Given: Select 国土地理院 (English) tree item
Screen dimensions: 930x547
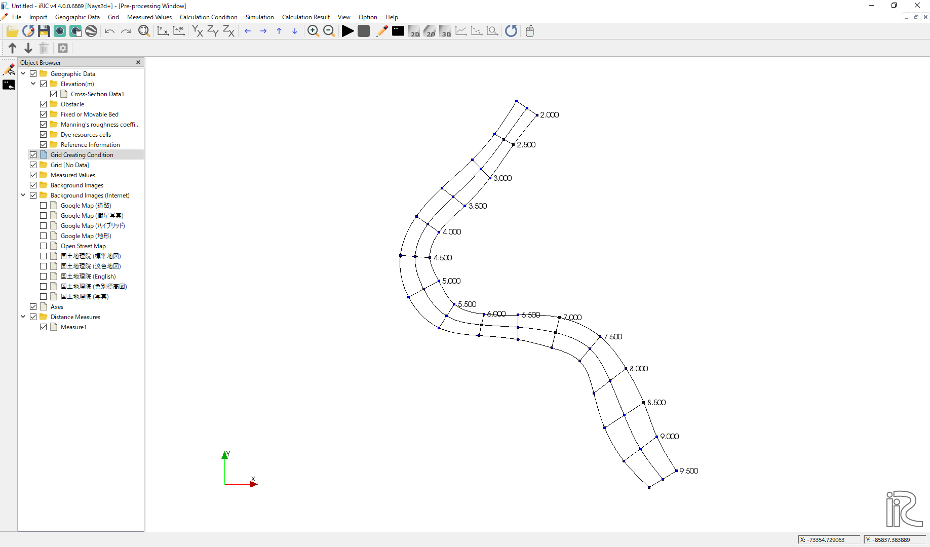Looking at the screenshot, I should 88,277.
